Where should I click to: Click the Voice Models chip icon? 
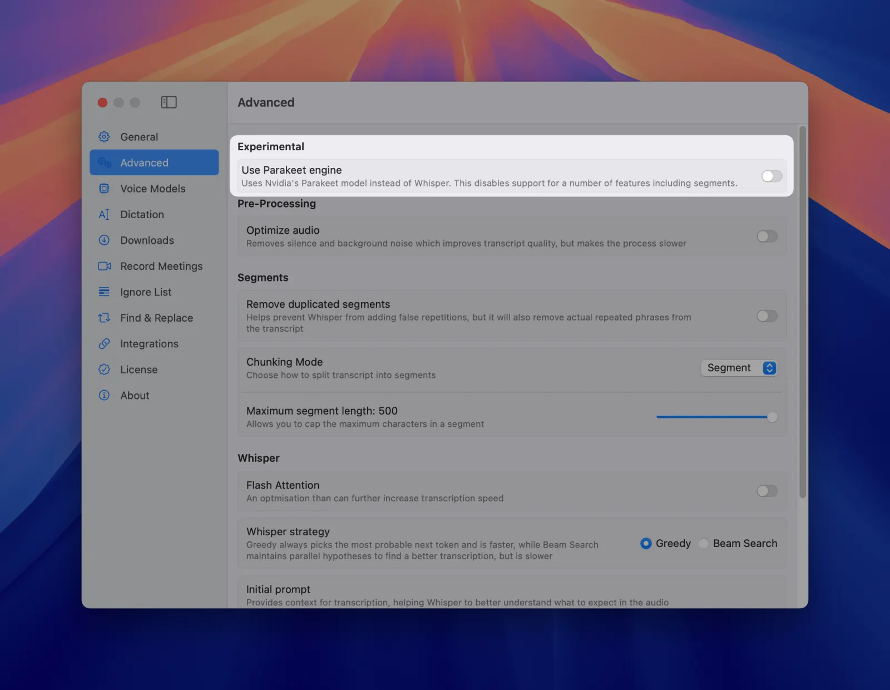[x=104, y=189]
